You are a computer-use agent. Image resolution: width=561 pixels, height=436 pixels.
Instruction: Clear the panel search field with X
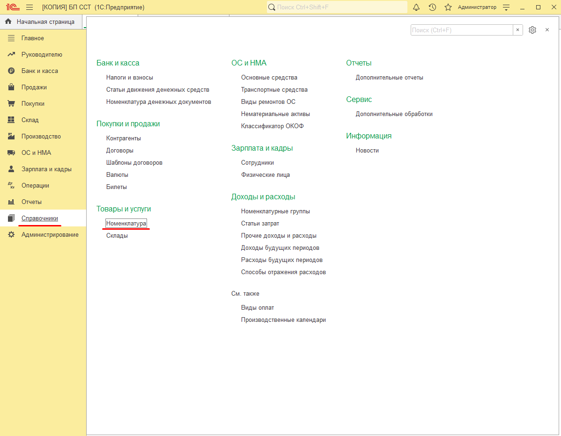tap(518, 30)
